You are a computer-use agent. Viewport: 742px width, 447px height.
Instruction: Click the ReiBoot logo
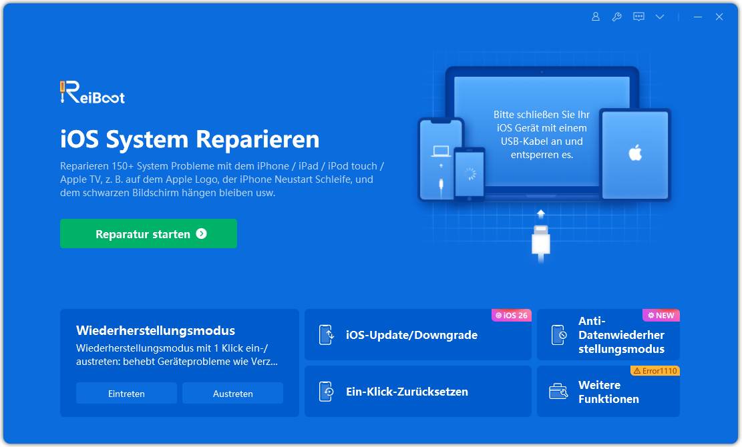click(92, 93)
